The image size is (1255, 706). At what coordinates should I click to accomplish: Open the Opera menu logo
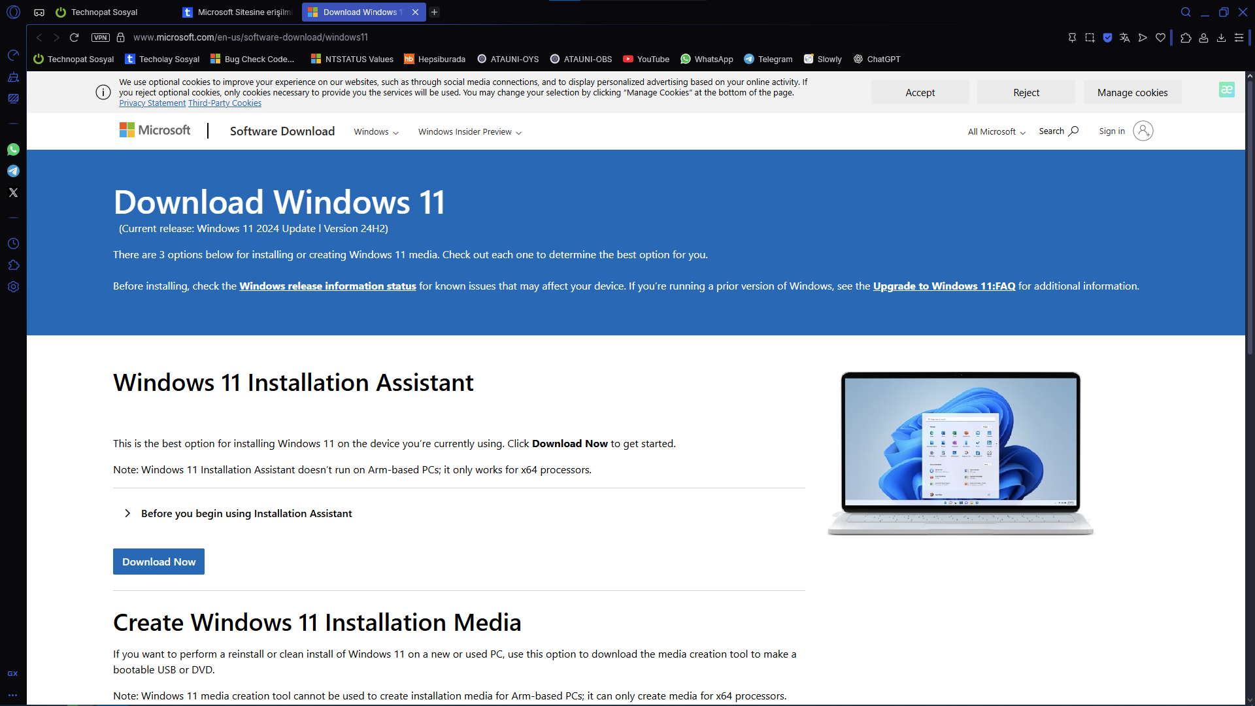pos(13,12)
